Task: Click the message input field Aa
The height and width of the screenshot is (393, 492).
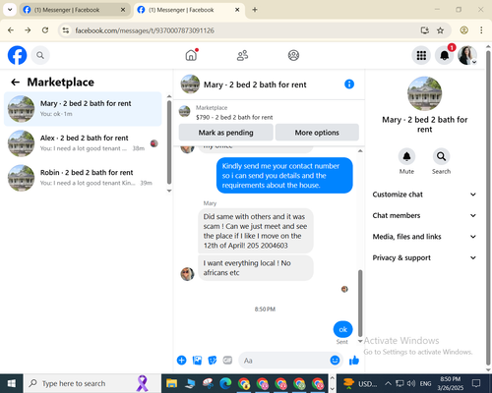Action: coord(285,361)
